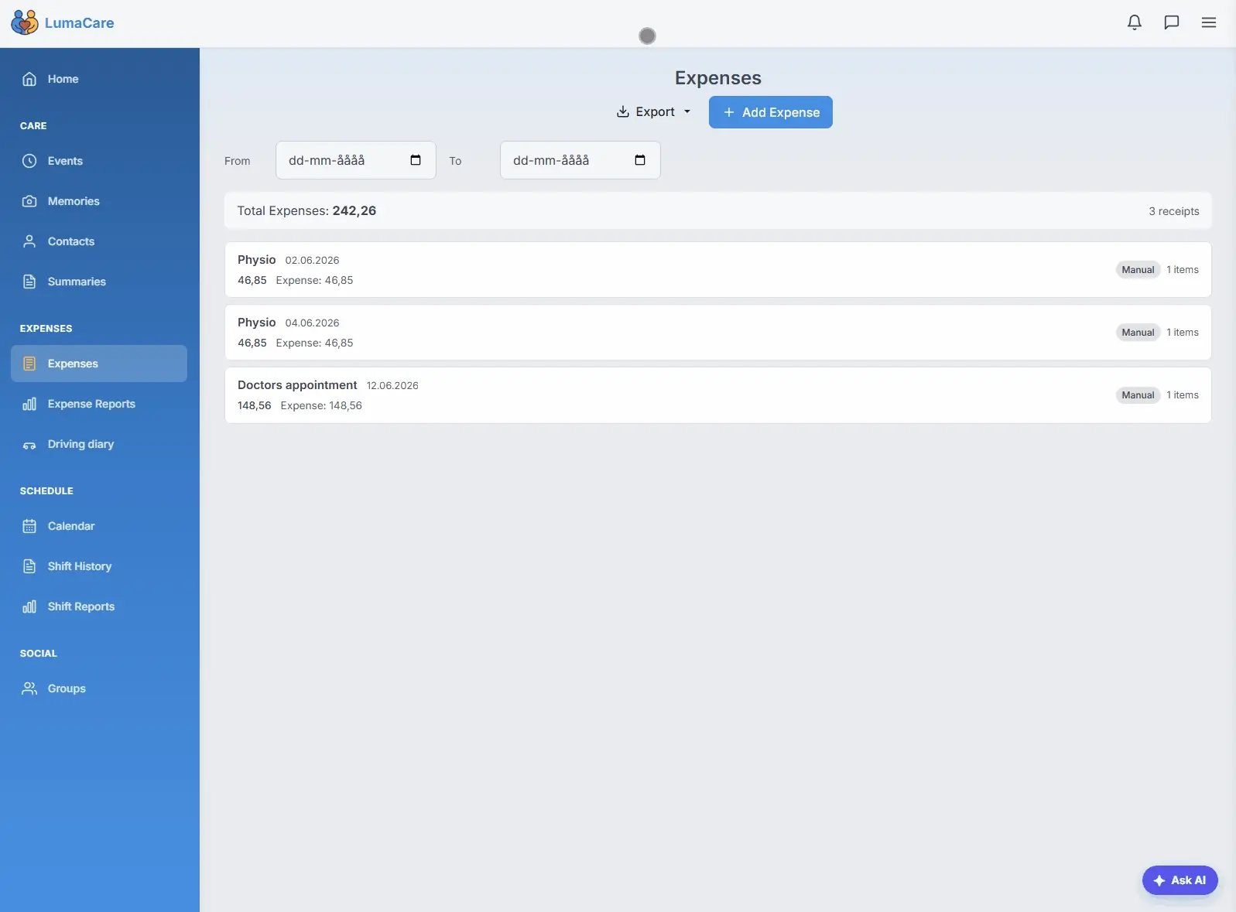The image size is (1236, 912).
Task: Click the Groups people icon
Action: [x=29, y=688]
